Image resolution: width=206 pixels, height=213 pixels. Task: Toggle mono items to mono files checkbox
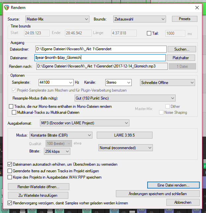point(11,106)
